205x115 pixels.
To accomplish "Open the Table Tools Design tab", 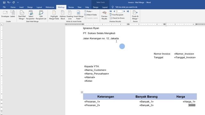I will 95,7.
